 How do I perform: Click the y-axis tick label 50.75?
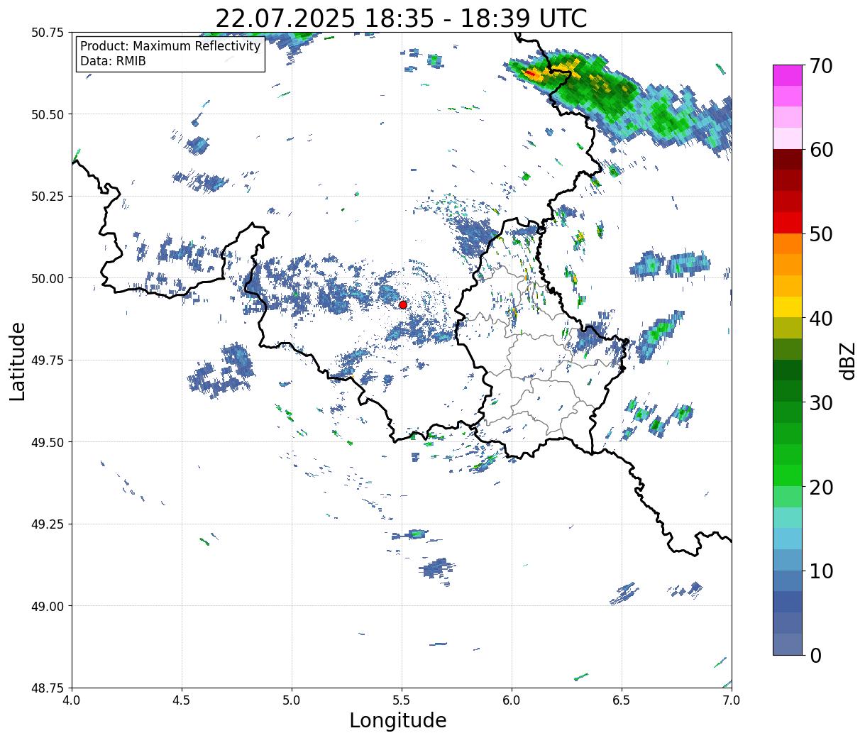(x=48, y=33)
